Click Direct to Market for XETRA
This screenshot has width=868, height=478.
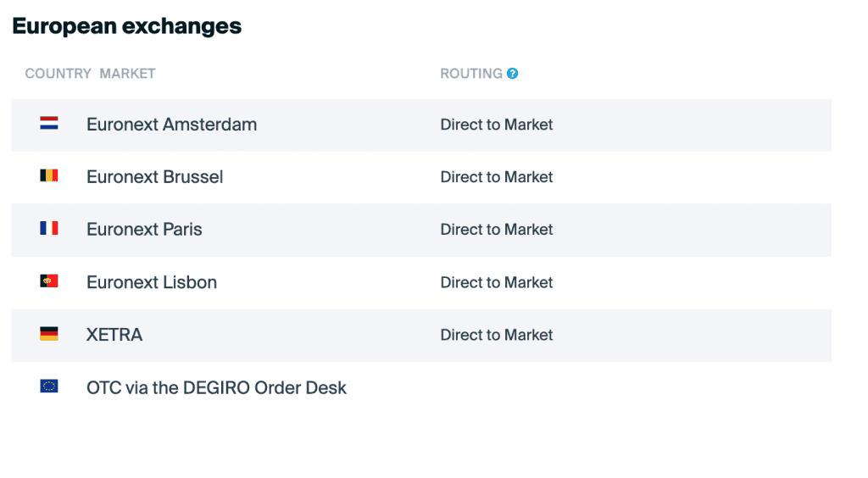click(496, 335)
